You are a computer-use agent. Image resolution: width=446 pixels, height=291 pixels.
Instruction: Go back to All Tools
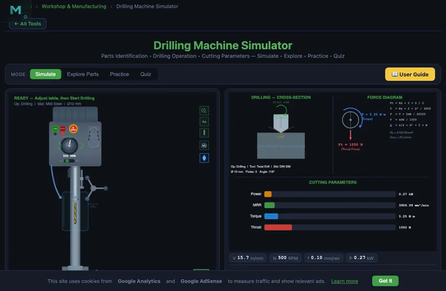pyautogui.click(x=28, y=24)
